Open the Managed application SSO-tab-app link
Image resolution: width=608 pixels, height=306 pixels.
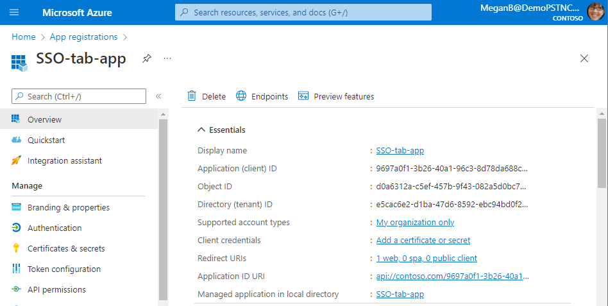pyautogui.click(x=400, y=294)
